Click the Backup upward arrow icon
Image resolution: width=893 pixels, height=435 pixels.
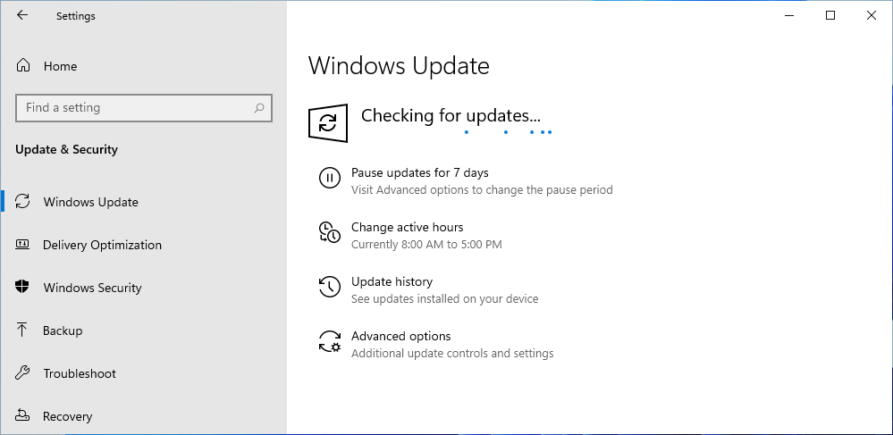pos(21,330)
